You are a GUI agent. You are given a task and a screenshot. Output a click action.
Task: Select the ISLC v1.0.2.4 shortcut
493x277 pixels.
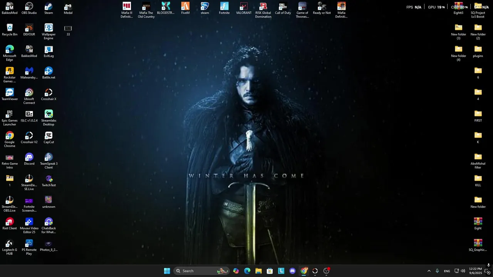29,116
